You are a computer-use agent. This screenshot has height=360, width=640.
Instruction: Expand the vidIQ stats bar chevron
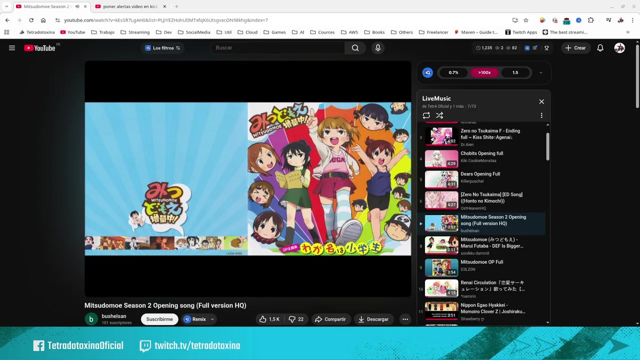click(x=540, y=72)
